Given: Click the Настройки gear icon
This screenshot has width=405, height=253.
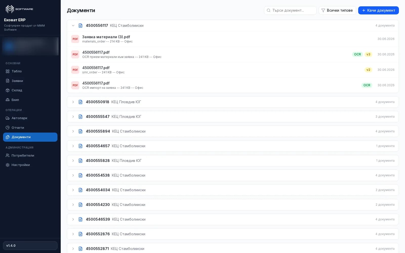Looking at the screenshot, I should point(8,165).
